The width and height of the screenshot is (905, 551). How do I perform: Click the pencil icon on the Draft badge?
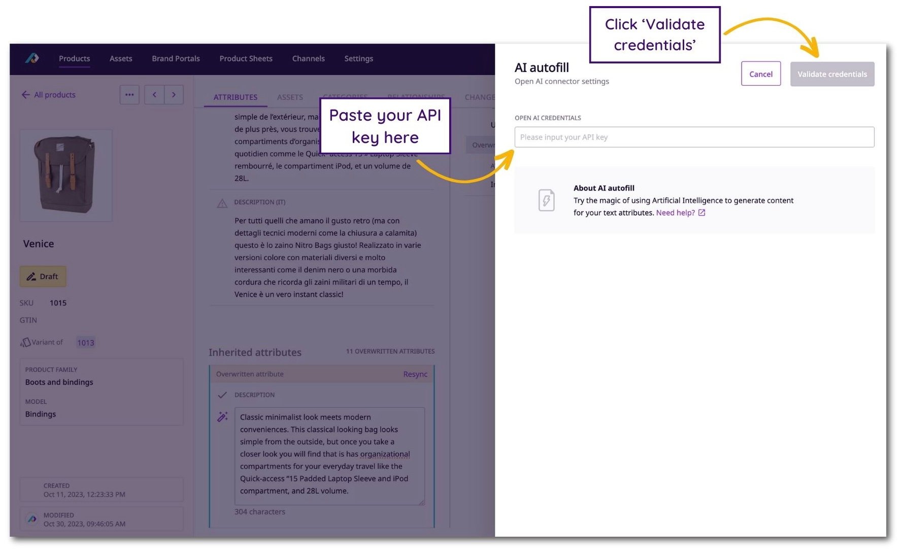(x=32, y=276)
